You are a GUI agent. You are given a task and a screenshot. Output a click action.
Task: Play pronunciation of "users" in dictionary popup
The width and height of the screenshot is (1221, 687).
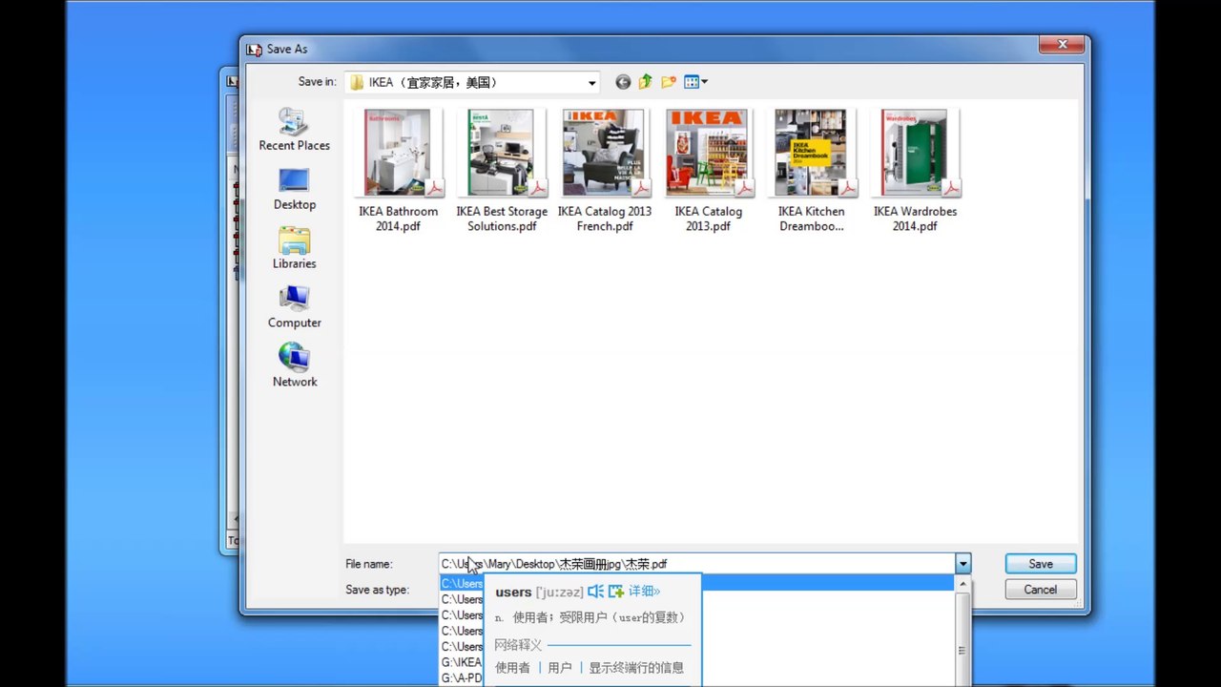point(596,592)
